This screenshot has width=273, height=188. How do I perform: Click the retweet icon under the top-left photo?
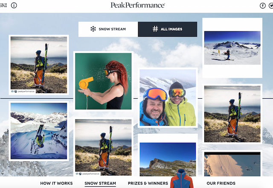click(x=12, y=91)
